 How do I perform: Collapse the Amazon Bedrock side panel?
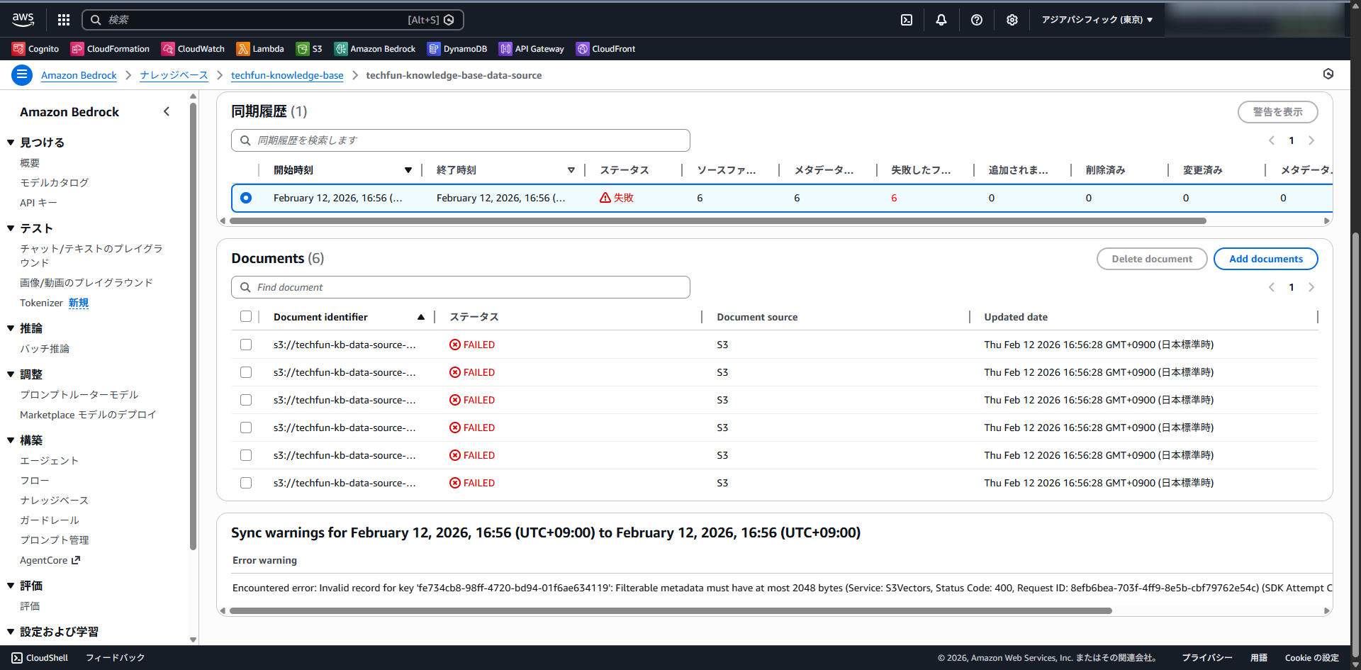(x=167, y=111)
